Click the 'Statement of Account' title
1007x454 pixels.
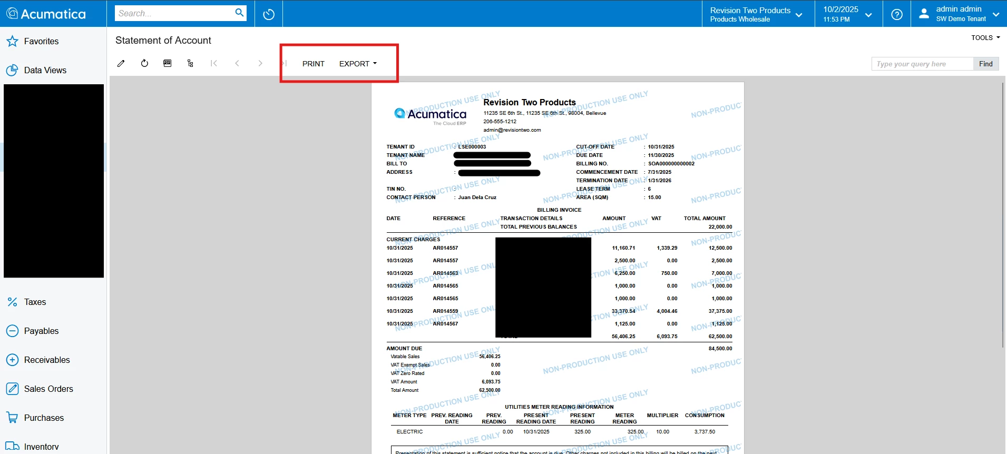163,41
